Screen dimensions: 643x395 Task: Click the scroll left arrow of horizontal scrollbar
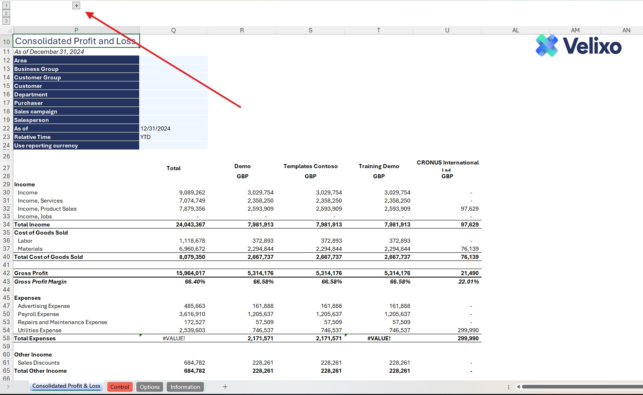click(x=518, y=387)
